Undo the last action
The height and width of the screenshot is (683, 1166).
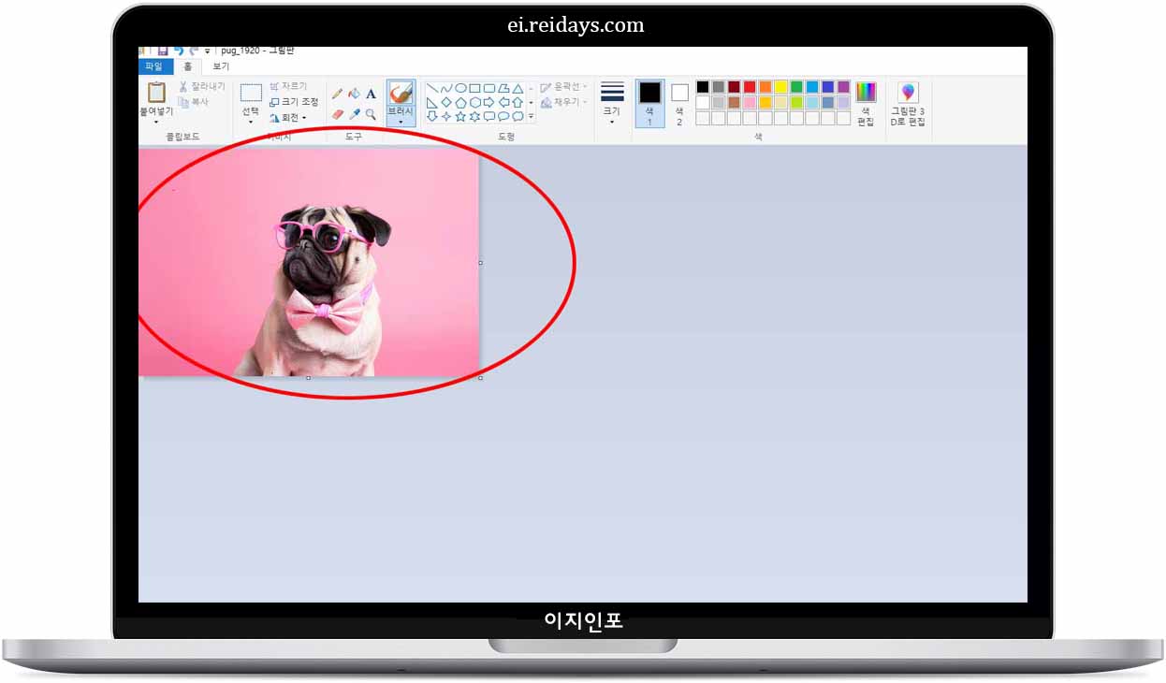point(180,52)
